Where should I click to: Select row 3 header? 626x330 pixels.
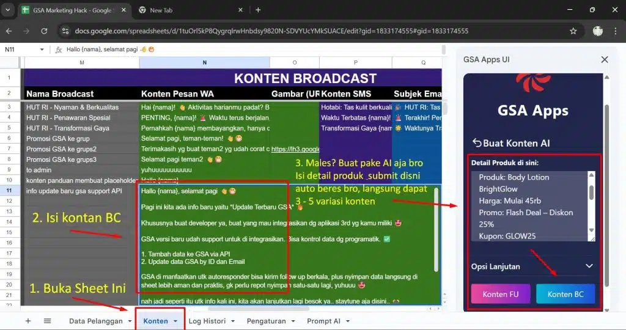click(9, 107)
